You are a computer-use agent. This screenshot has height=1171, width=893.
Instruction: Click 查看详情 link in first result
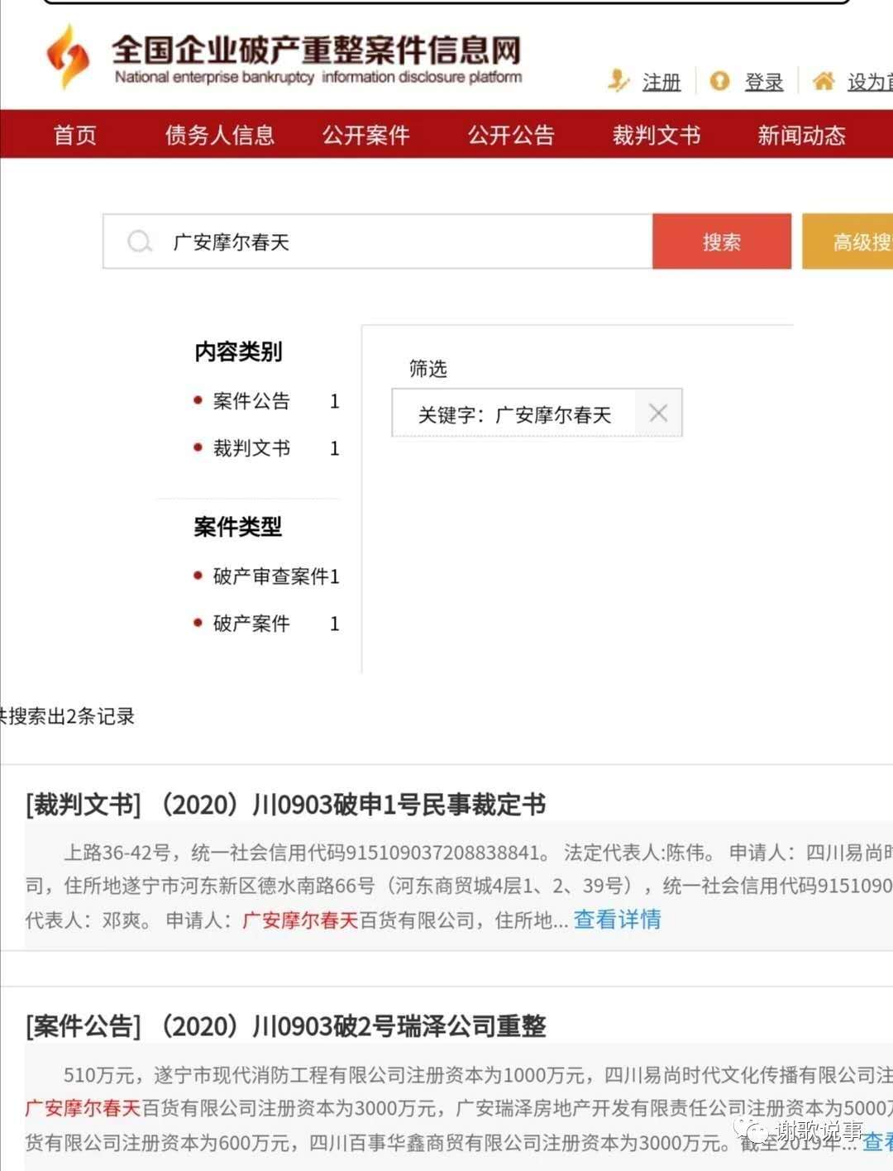point(617,920)
